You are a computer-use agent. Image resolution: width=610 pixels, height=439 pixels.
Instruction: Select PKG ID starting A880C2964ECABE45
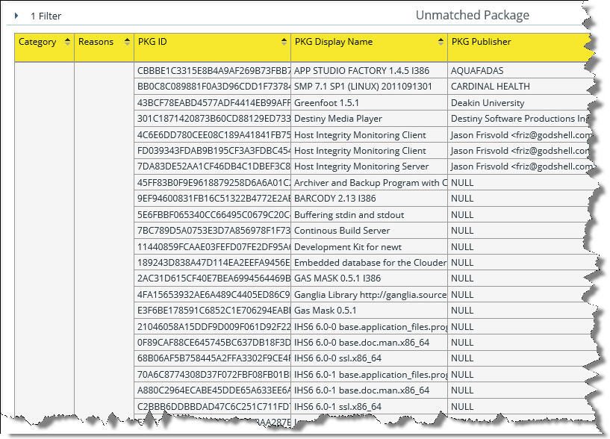coord(212,390)
